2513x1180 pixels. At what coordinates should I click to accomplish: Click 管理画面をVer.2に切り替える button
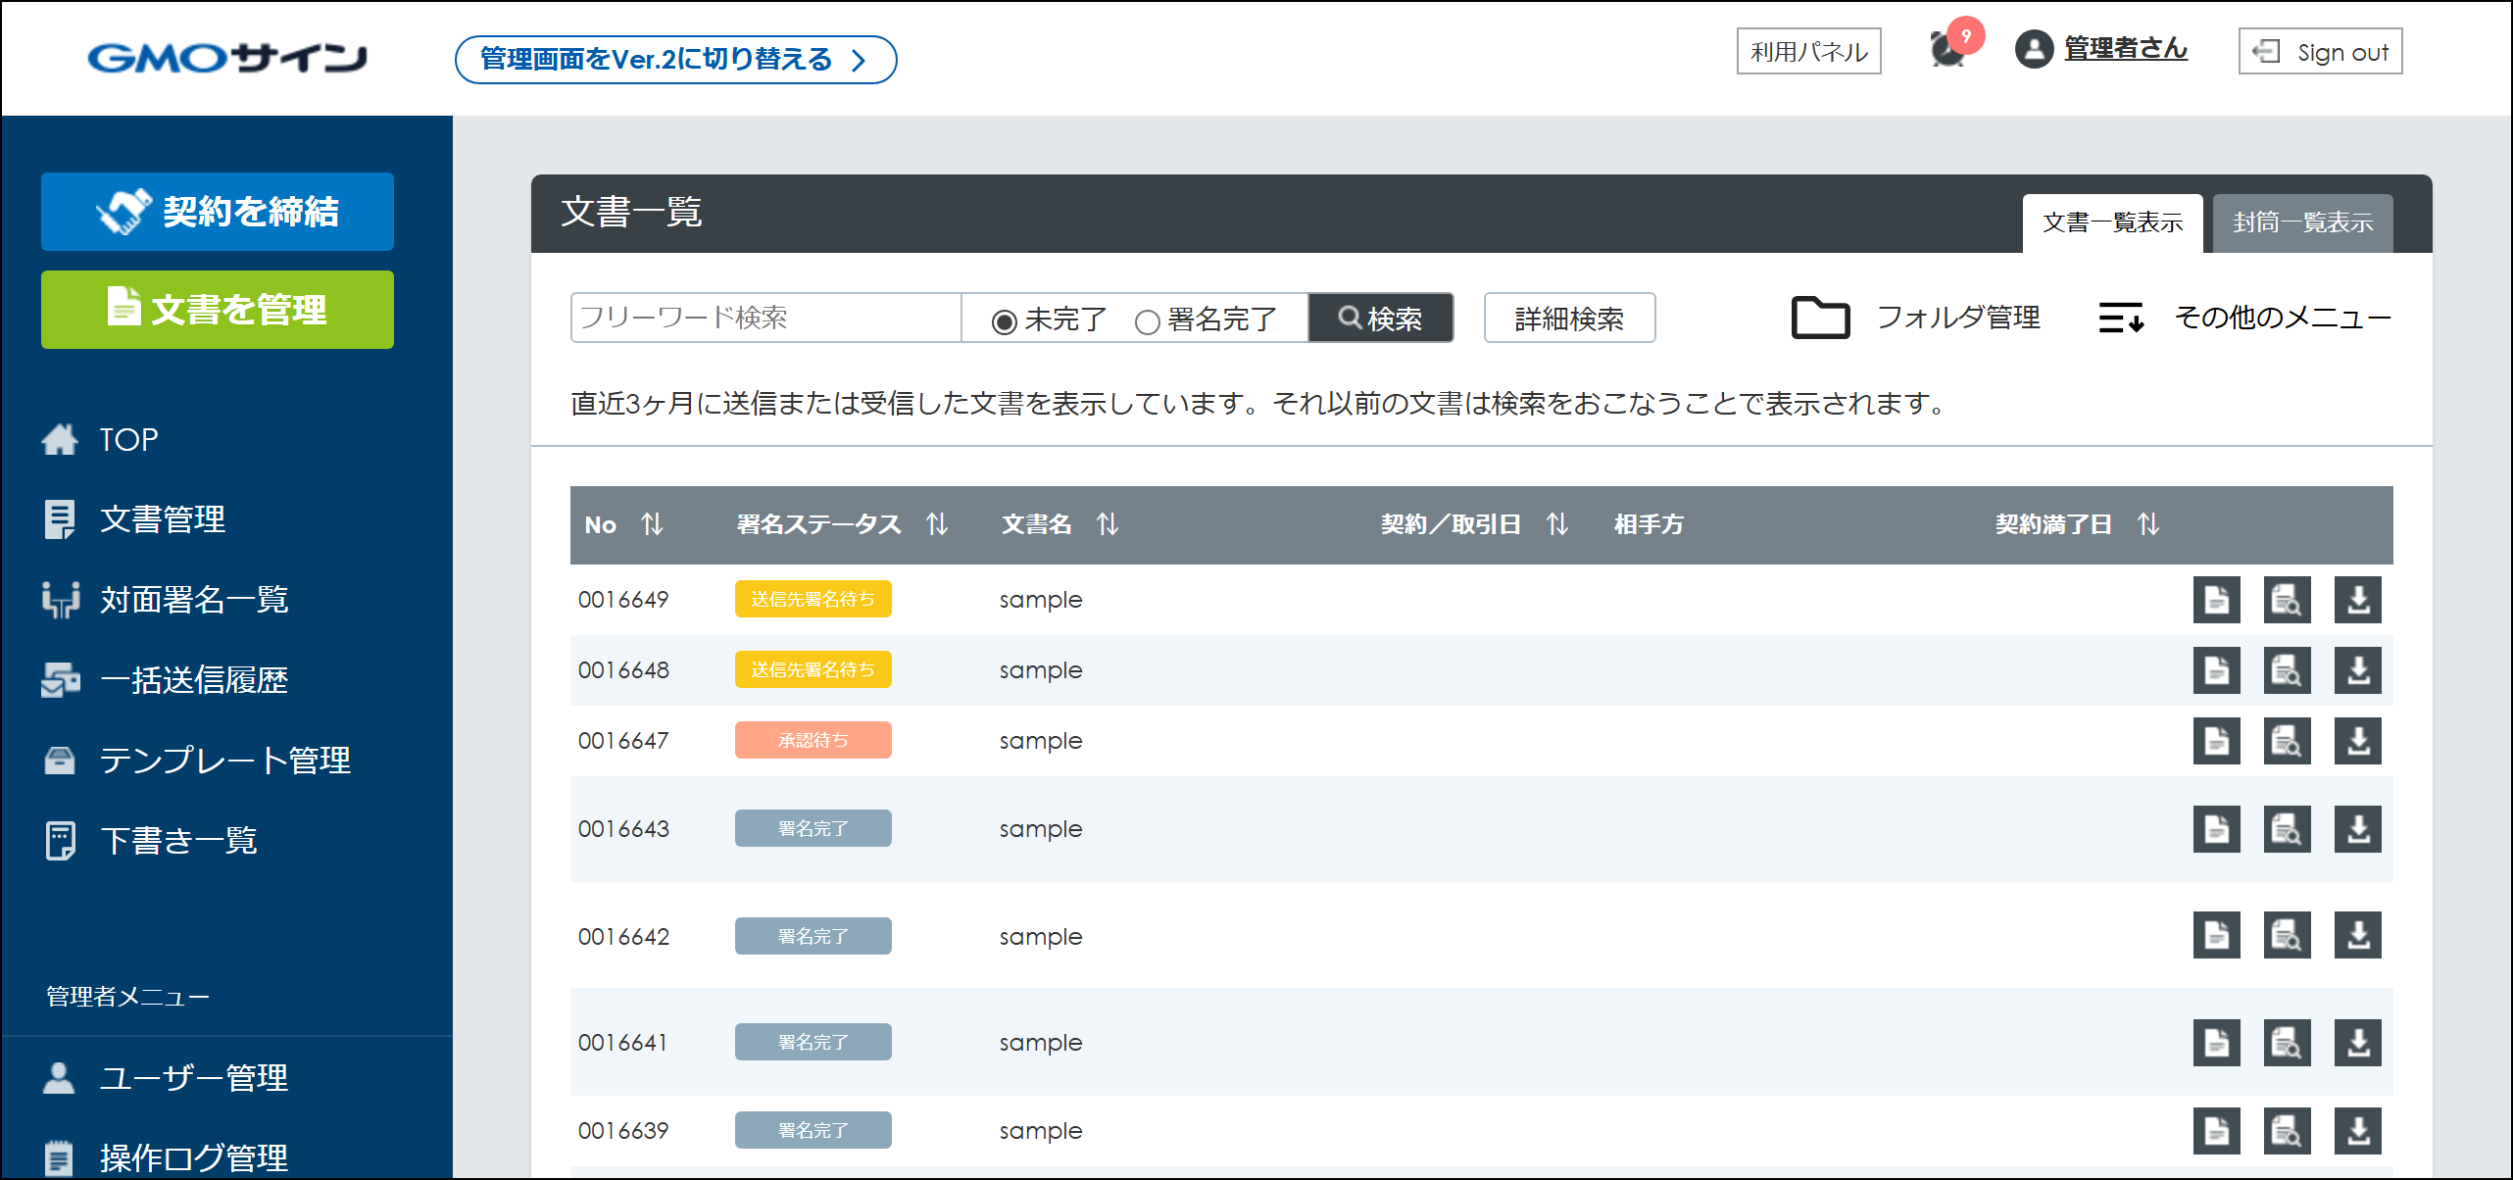tap(675, 60)
